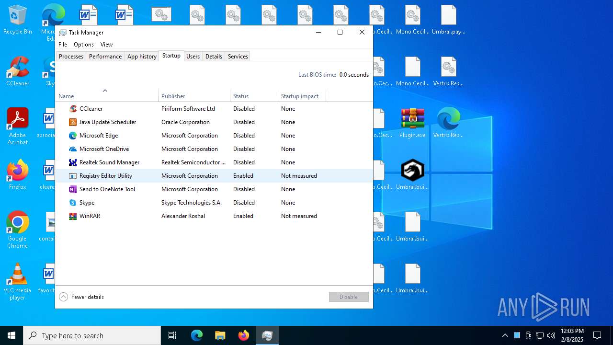The height and width of the screenshot is (345, 613).
Task: Click 'Not measured' in Registry Editor row
Action: click(x=299, y=176)
